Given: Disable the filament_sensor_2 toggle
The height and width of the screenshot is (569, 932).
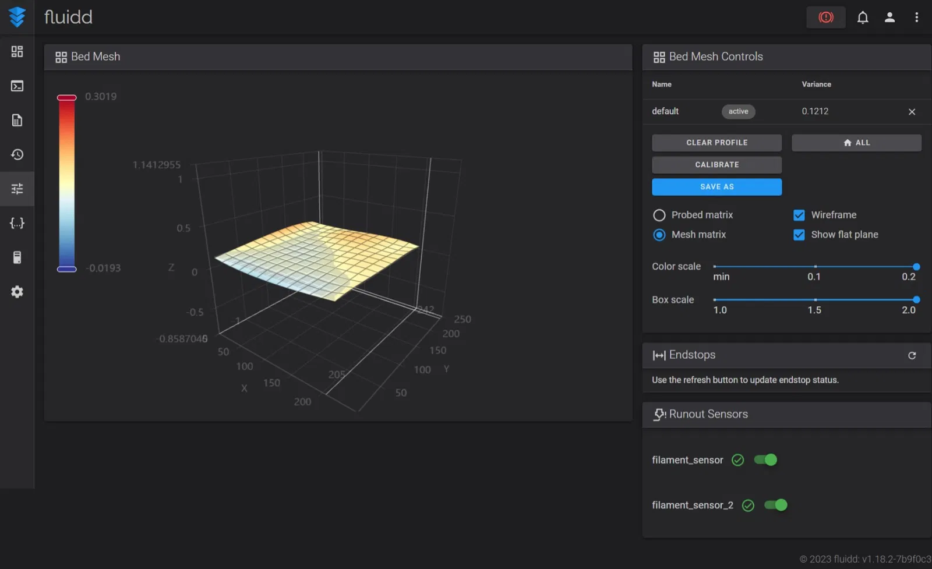Looking at the screenshot, I should pos(776,505).
